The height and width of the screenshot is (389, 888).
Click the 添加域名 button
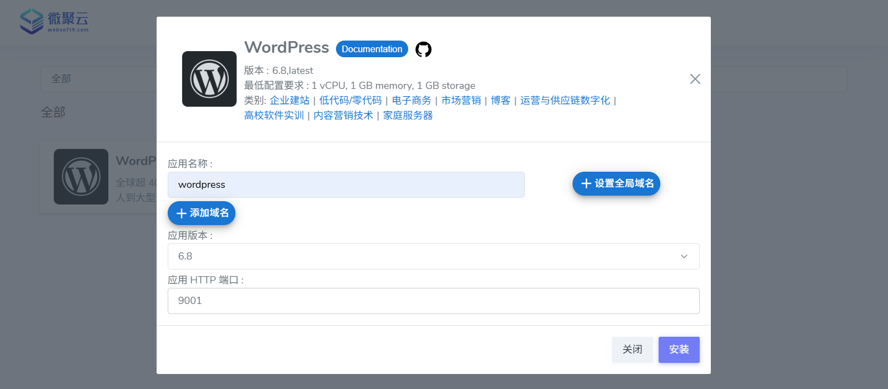click(x=202, y=213)
